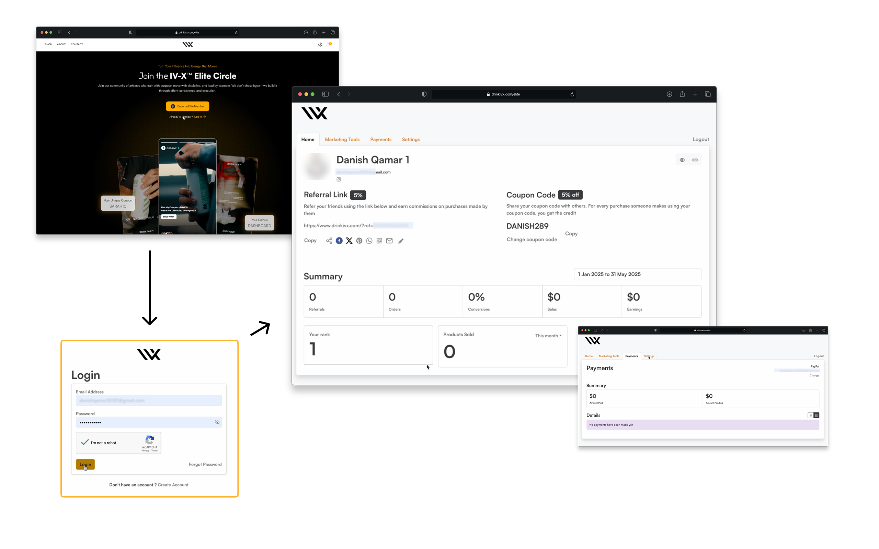This screenshot has height=549, width=879.
Task: Open the account icon on the Elite landing page
Action: pyautogui.click(x=320, y=45)
